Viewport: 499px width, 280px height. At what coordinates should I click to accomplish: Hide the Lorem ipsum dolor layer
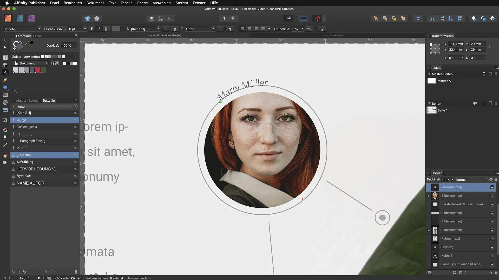point(492,264)
